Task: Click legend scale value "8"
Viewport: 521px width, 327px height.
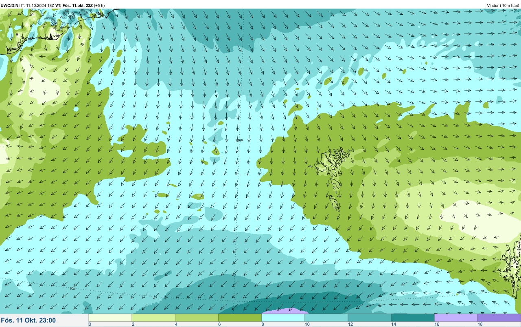Action: pyautogui.click(x=263, y=324)
